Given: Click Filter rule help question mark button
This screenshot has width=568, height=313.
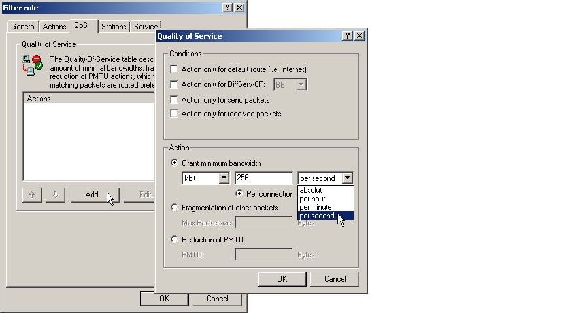Looking at the screenshot, I should point(227,7).
